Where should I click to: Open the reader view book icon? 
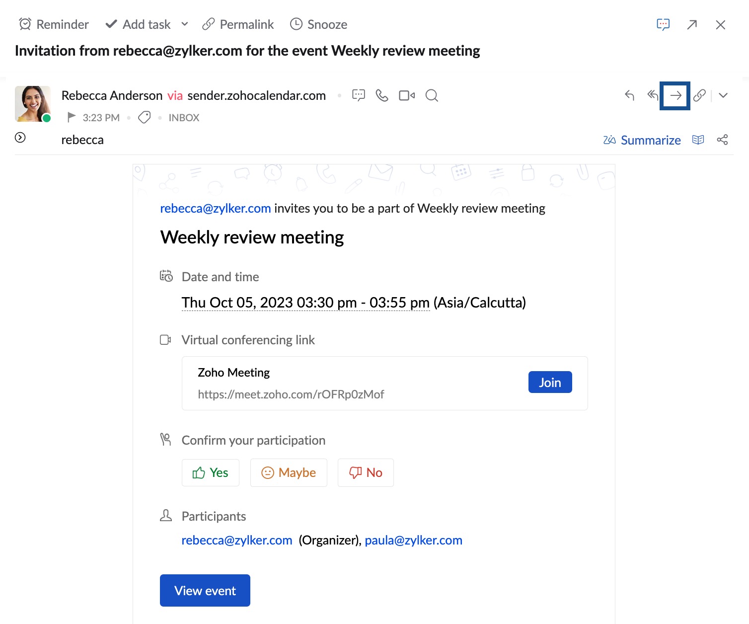(x=698, y=140)
